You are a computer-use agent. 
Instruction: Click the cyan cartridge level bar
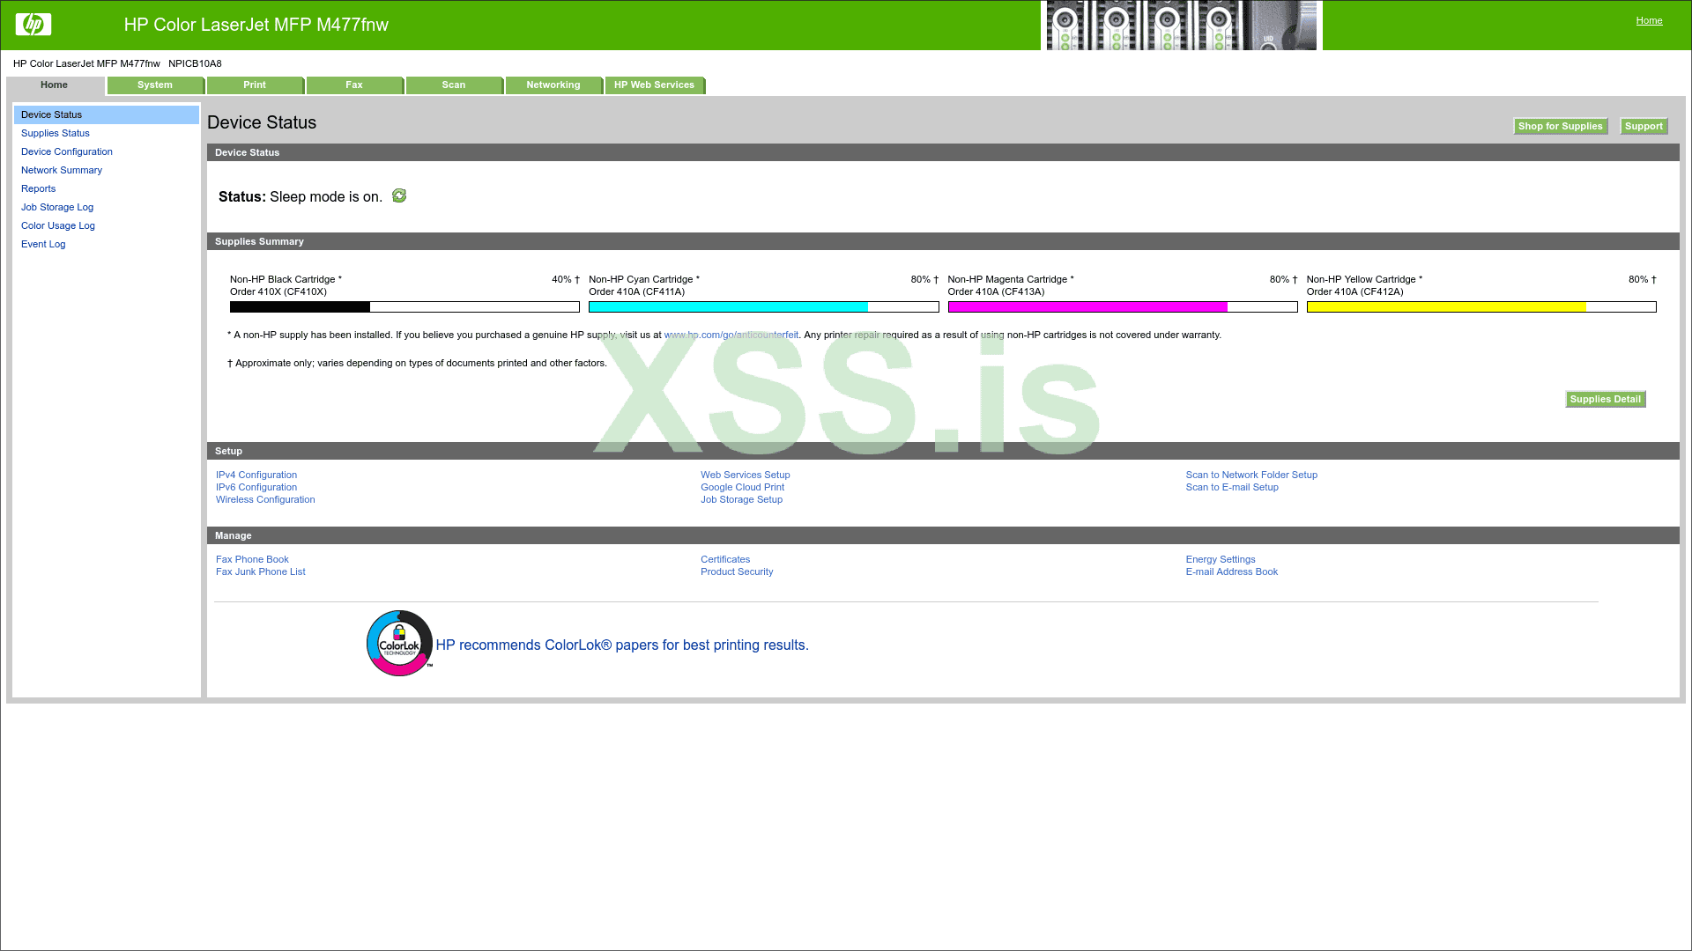pyautogui.click(x=763, y=307)
